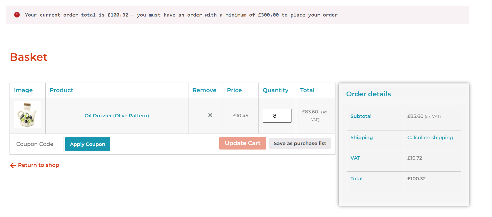Focus the quantity field showing 8
The width and height of the screenshot is (492, 217).
tap(277, 116)
